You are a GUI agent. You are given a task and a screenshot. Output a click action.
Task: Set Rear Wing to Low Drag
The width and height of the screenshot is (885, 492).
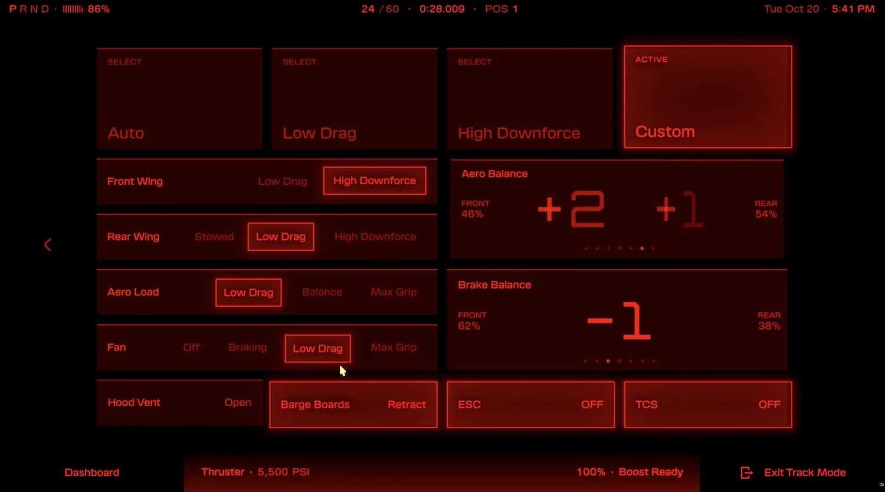[281, 237]
